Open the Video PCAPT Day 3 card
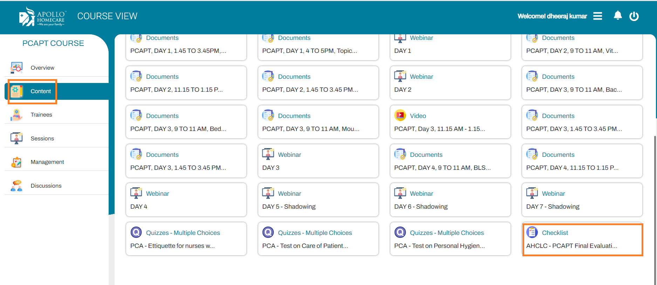This screenshot has width=657, height=285. (x=450, y=122)
